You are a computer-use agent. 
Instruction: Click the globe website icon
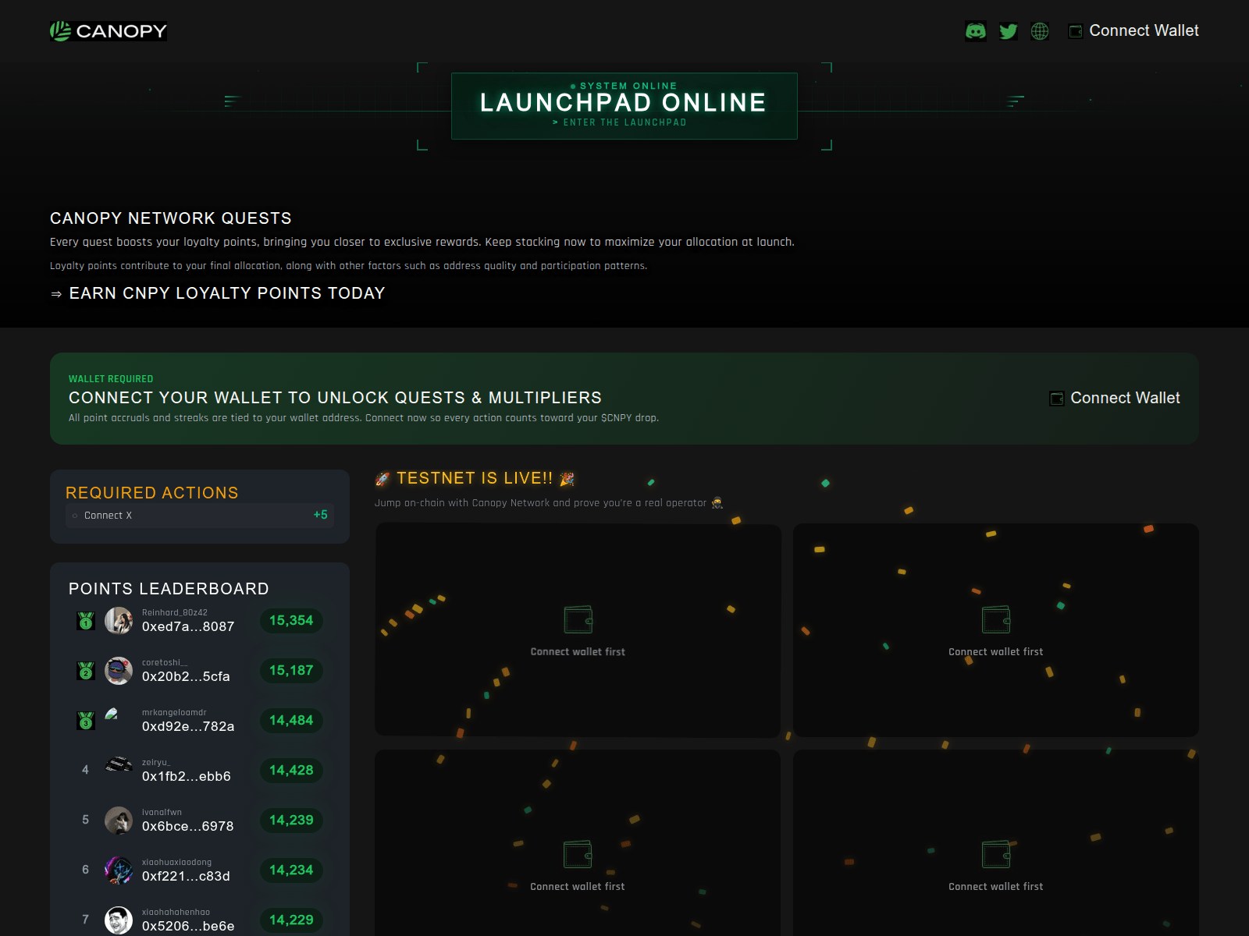[x=1040, y=31]
